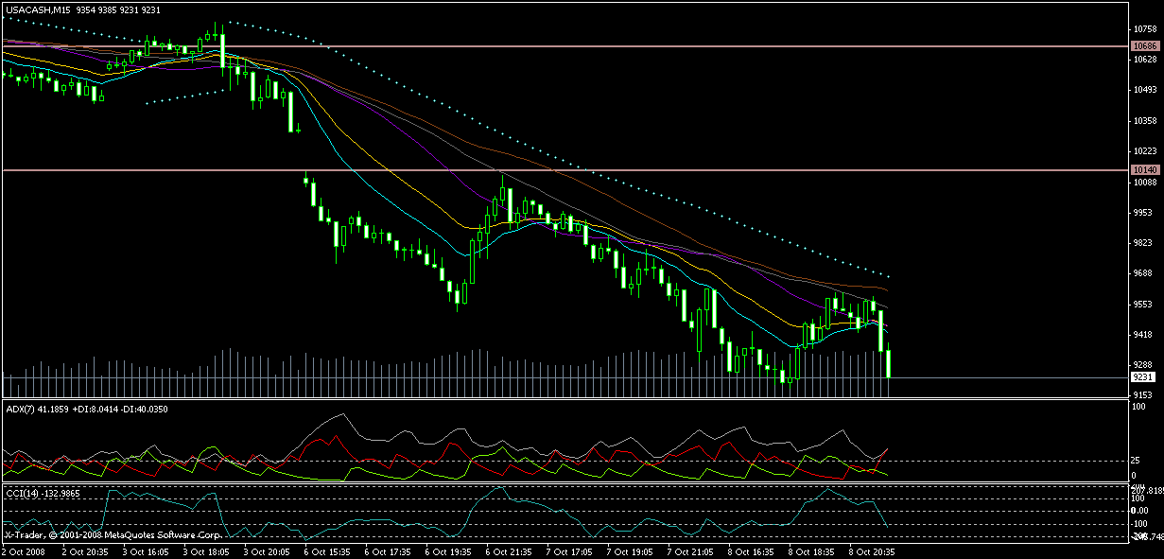This screenshot has height=559, width=1164.
Task: Click the 6 Oct 17:35 time label
Action: coord(387,550)
